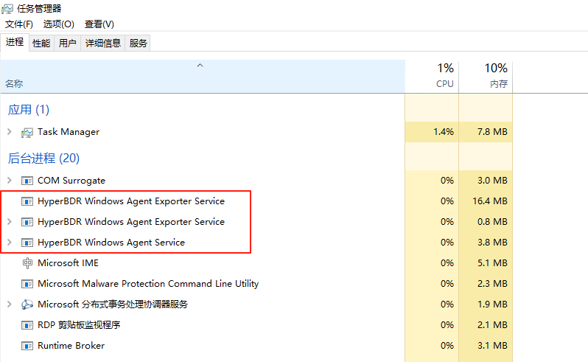Select the RDP 剪贴板监视程序 icon
The image size is (588, 362).
pyautogui.click(x=27, y=325)
